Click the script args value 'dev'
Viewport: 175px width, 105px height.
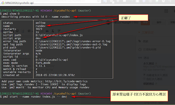(x=38, y=38)
